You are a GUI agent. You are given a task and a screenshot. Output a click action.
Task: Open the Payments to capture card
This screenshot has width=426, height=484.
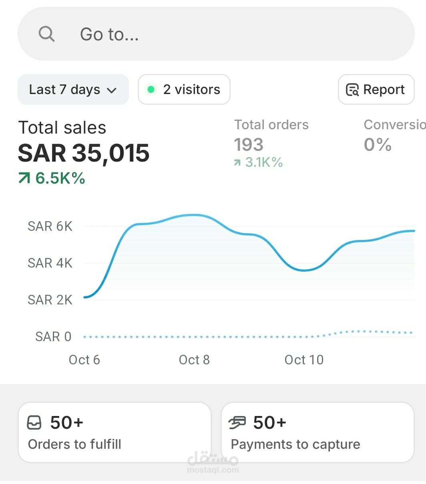tap(317, 432)
